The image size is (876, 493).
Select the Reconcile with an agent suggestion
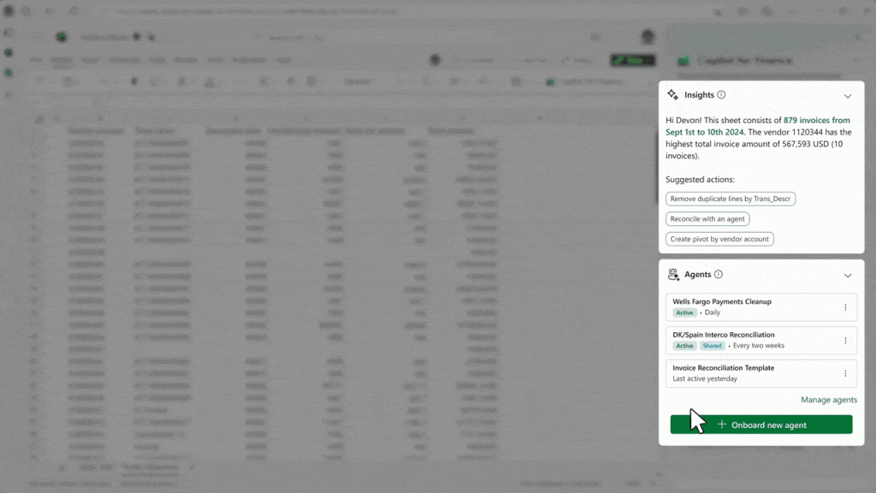point(707,219)
